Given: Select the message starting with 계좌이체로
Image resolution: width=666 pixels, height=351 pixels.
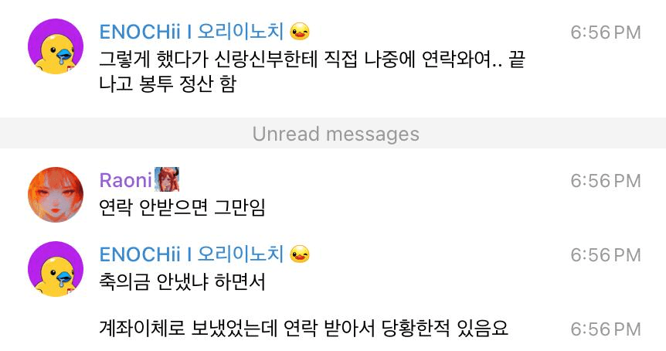Looking at the screenshot, I should click(x=304, y=329).
